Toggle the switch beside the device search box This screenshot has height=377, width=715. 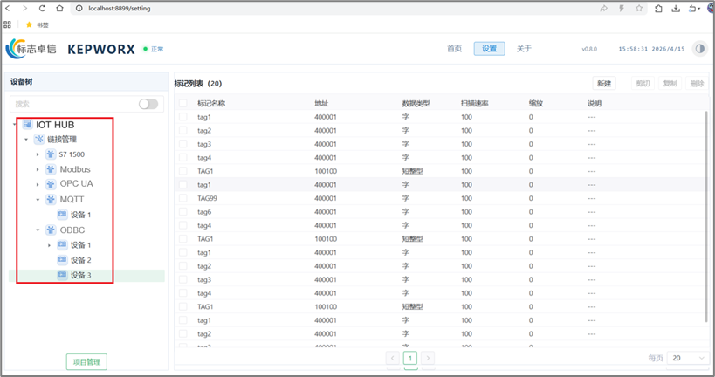click(148, 104)
